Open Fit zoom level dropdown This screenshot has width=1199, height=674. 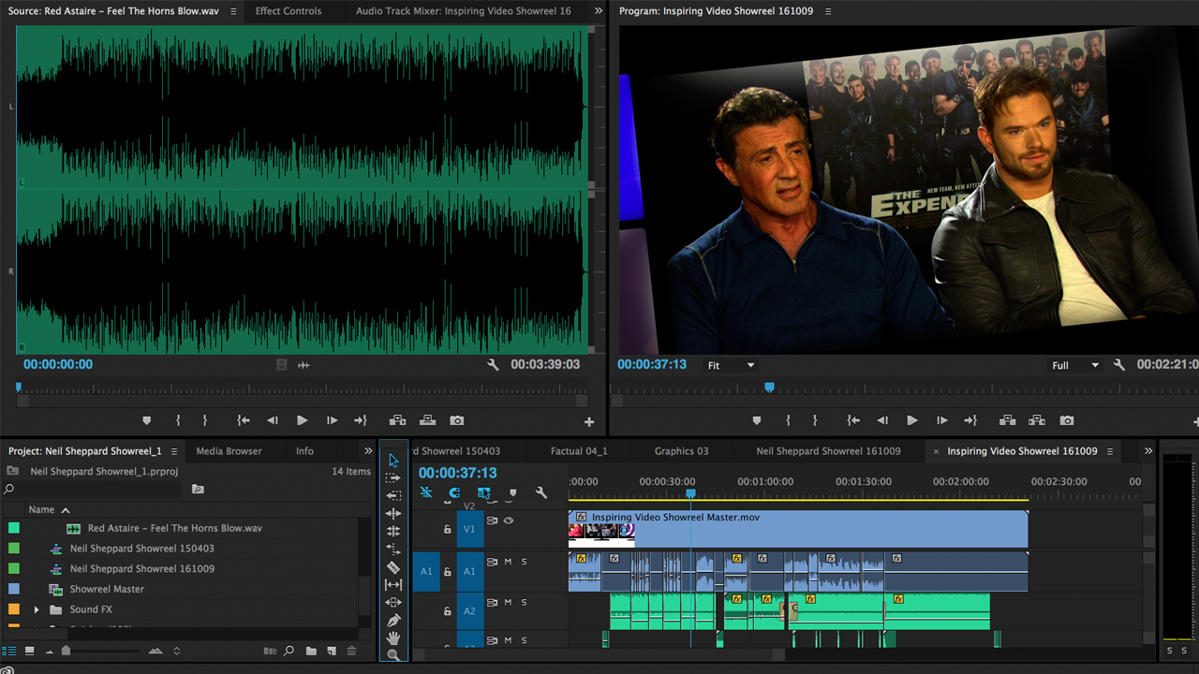click(732, 365)
